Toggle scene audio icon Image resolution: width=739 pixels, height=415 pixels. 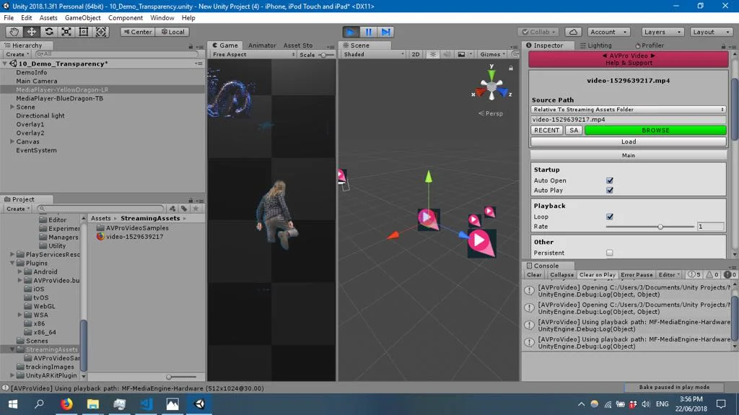point(446,54)
